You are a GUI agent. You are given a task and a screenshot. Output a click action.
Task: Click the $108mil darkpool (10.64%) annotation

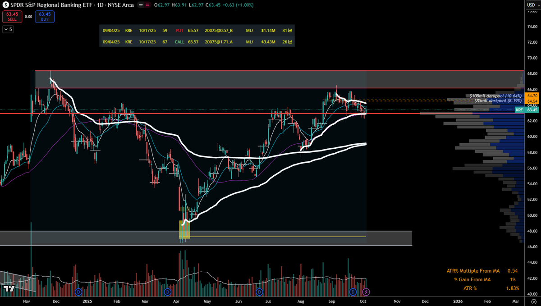[496, 96]
